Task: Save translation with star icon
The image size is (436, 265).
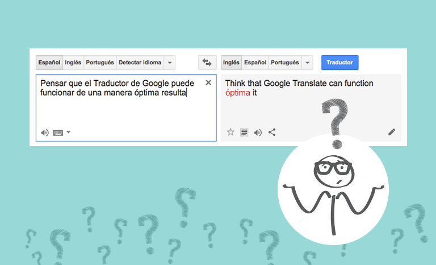Action: pyautogui.click(x=230, y=132)
